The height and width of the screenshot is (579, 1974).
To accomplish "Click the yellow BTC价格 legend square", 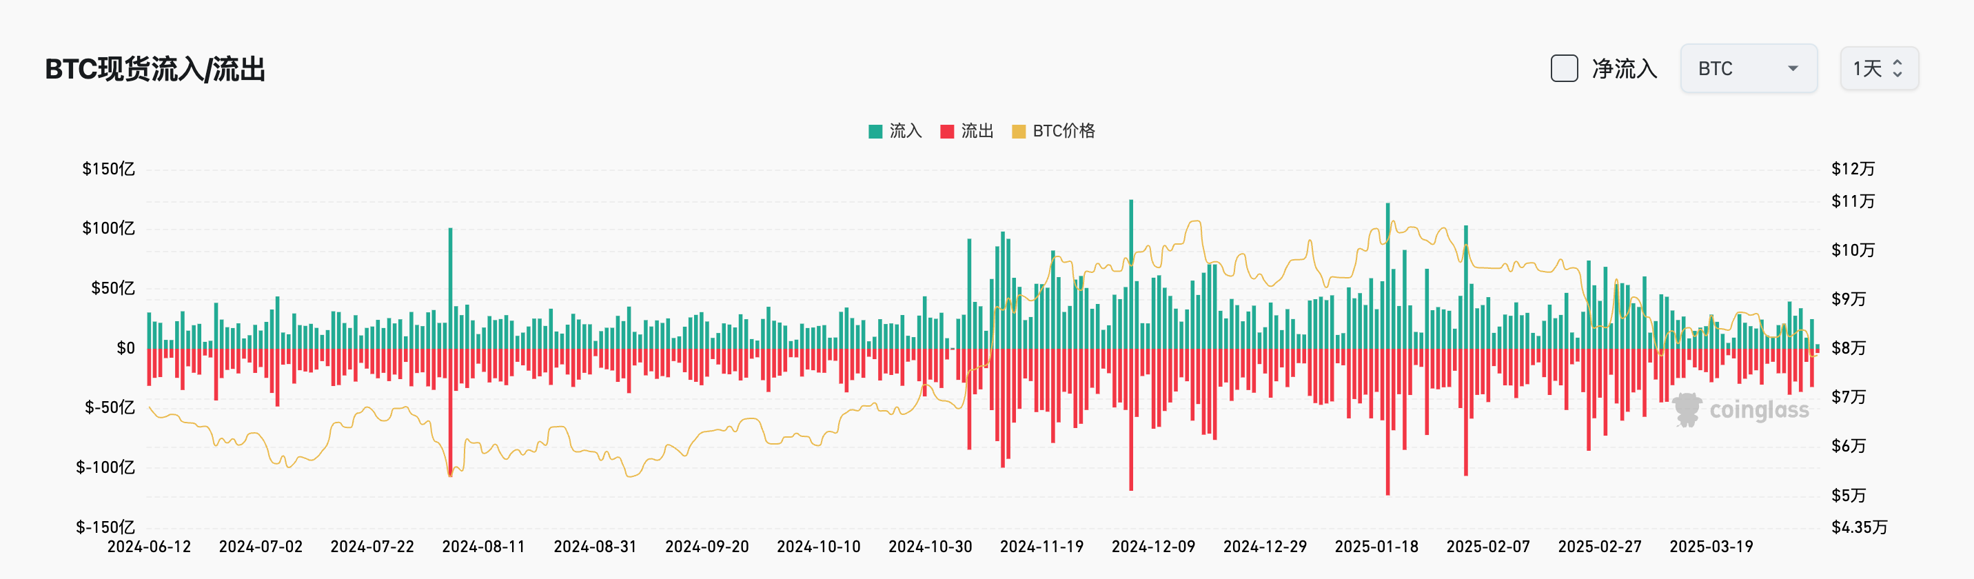I will pyautogui.click(x=1019, y=131).
